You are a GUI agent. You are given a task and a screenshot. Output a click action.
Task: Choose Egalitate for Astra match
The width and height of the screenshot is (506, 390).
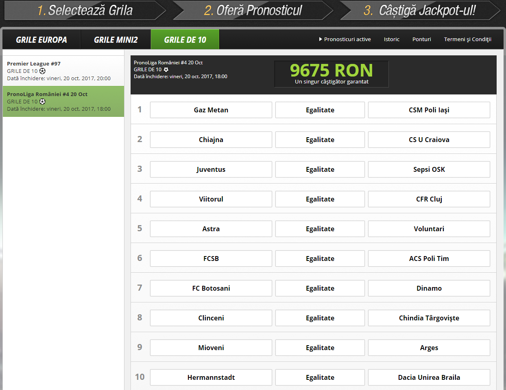[x=320, y=229]
